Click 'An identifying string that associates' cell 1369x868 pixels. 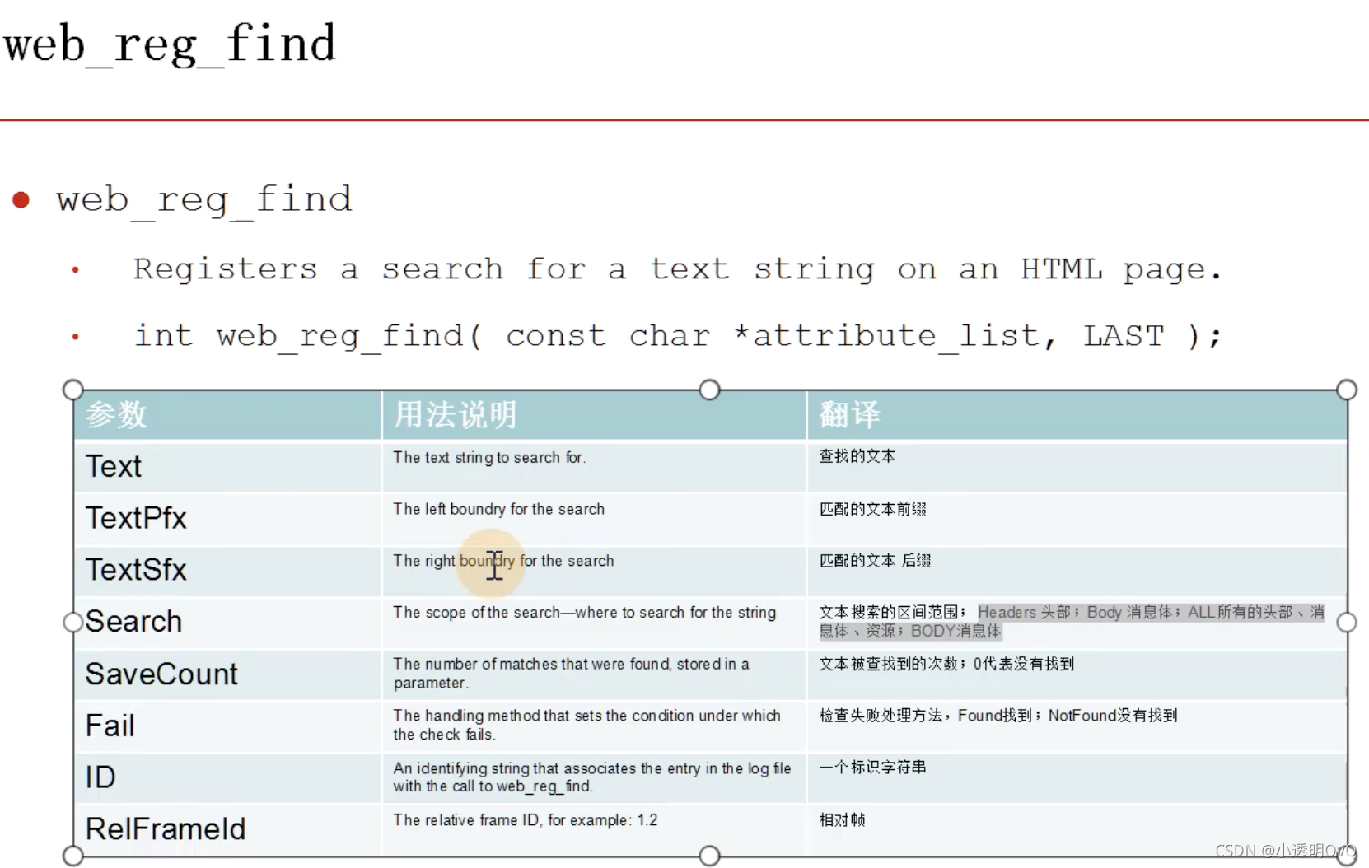594,777
